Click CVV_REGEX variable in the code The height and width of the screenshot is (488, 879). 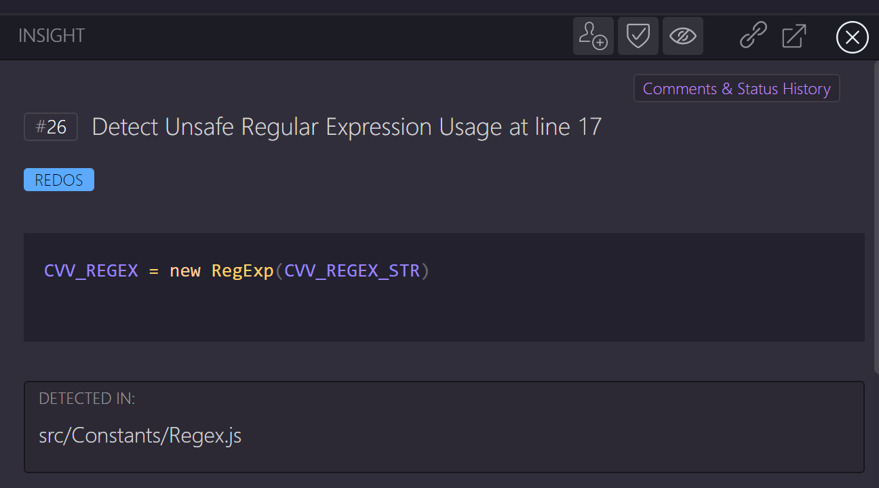click(x=91, y=271)
